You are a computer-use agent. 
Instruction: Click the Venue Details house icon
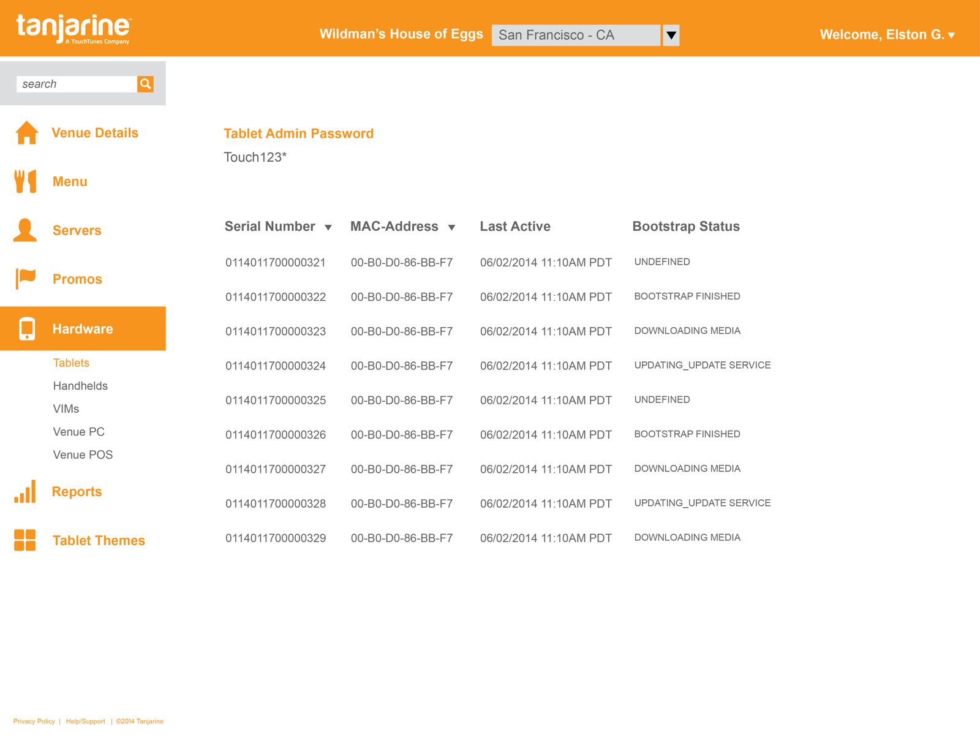[x=26, y=132]
